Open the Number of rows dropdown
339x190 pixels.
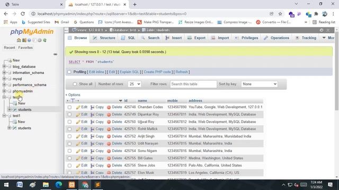(134, 84)
